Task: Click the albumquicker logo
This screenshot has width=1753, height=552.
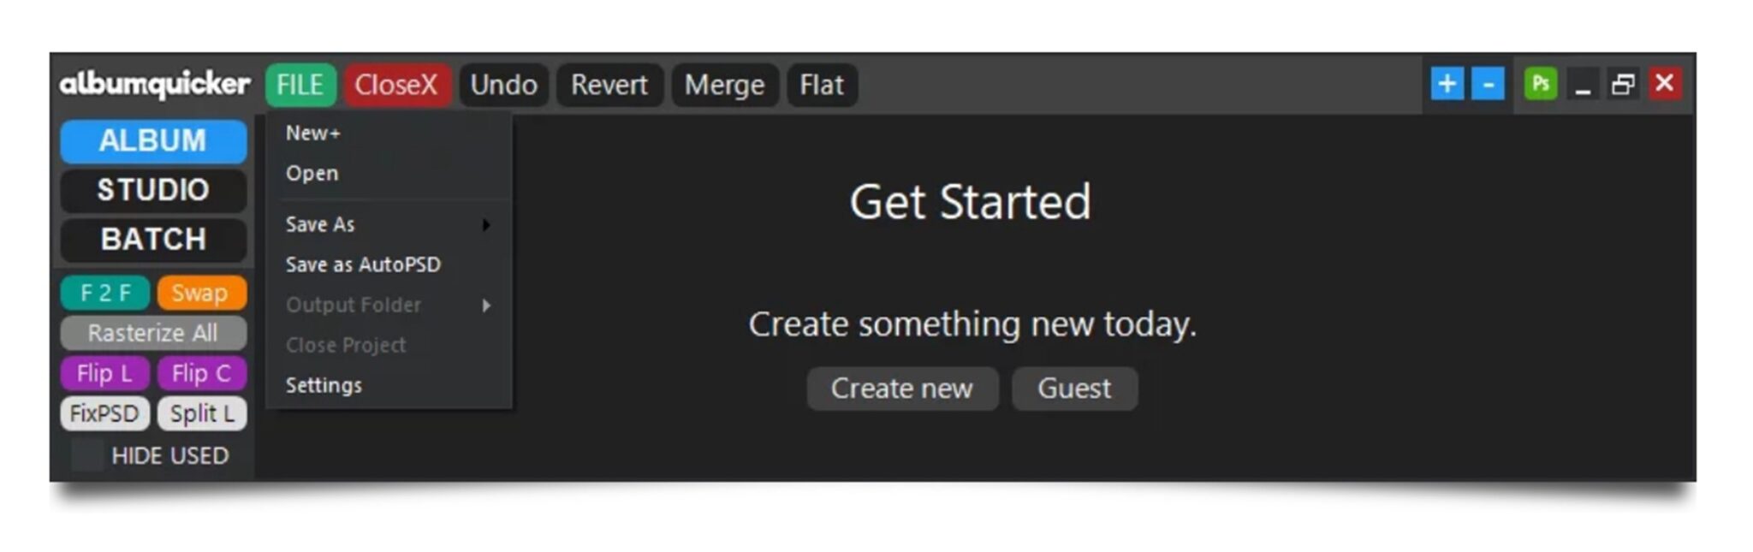Action: coord(154,84)
